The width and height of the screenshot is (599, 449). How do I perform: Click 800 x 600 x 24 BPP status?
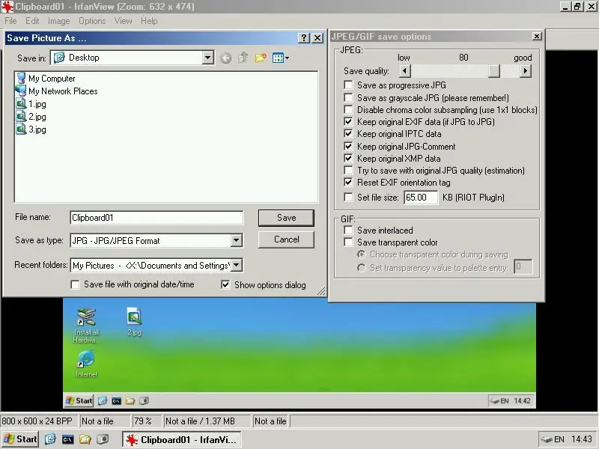[40, 421]
